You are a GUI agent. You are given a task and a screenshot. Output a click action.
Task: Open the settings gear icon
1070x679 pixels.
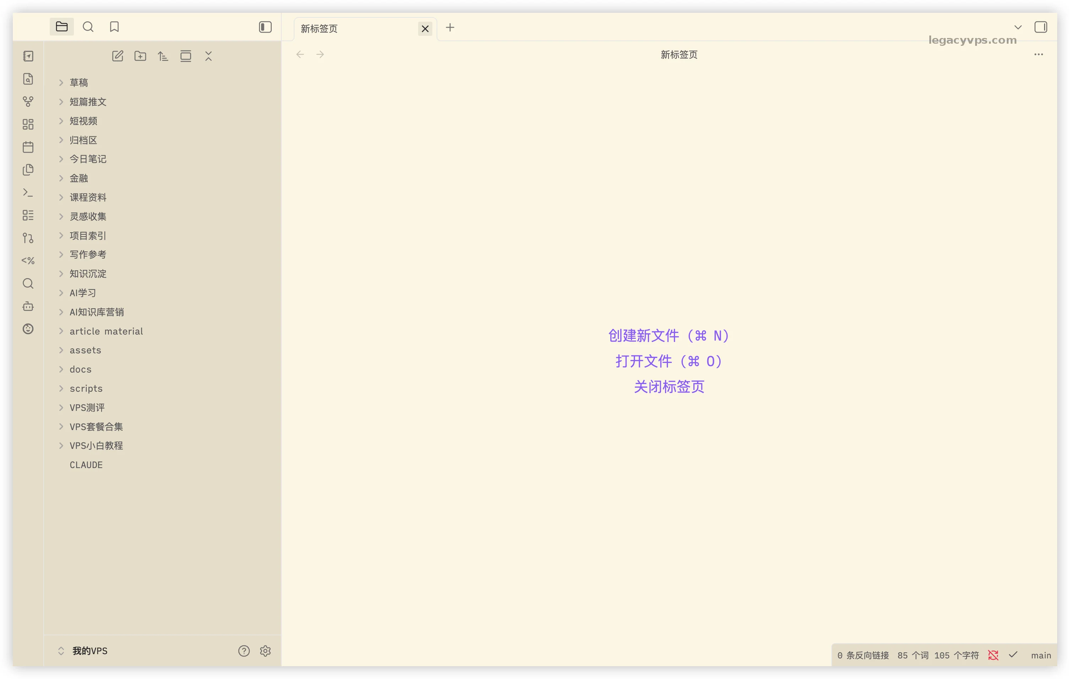coord(265,651)
